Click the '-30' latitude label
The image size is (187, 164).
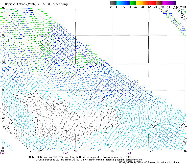pyautogui.click(x=2, y=8)
